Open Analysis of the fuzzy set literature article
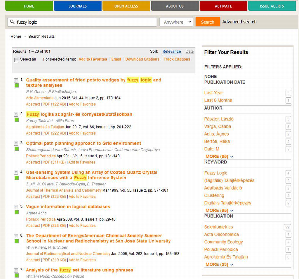The height and width of the screenshot is (279, 299). click(x=79, y=270)
